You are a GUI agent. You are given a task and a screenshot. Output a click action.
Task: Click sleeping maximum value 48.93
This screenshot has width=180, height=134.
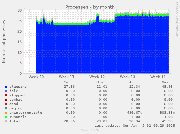[167, 87]
